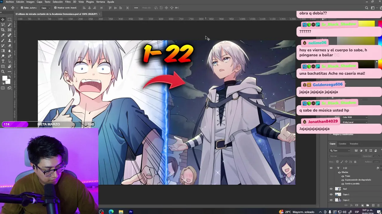Select the Capa 1 layer thumbnail
The height and width of the screenshot is (214, 382).
click(338, 194)
